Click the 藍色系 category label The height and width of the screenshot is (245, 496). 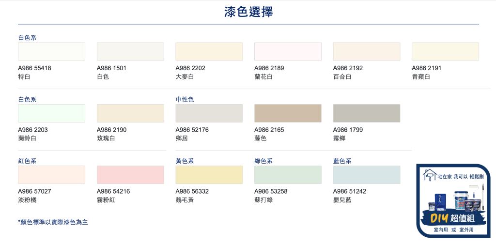coord(342,161)
